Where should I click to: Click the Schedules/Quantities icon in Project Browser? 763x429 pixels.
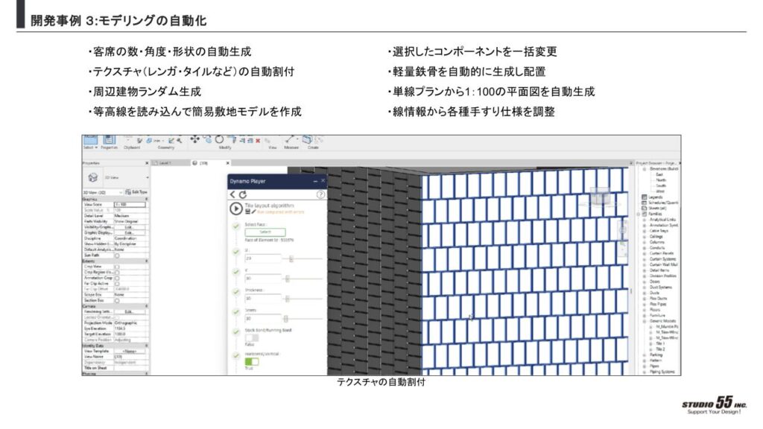point(645,203)
